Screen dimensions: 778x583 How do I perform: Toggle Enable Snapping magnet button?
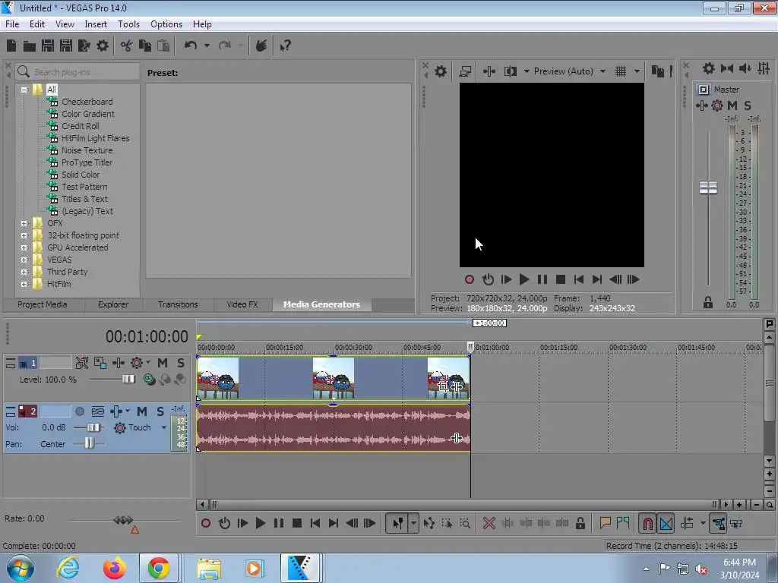coord(647,523)
